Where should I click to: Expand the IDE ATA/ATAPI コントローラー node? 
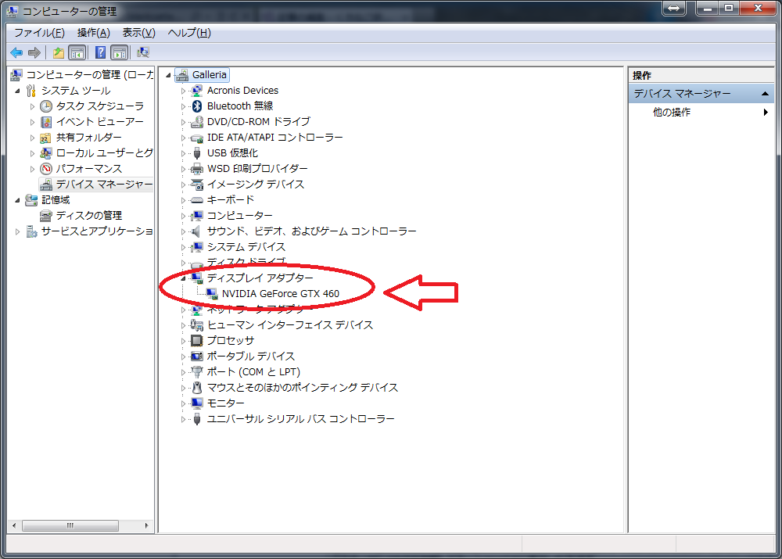(x=183, y=138)
